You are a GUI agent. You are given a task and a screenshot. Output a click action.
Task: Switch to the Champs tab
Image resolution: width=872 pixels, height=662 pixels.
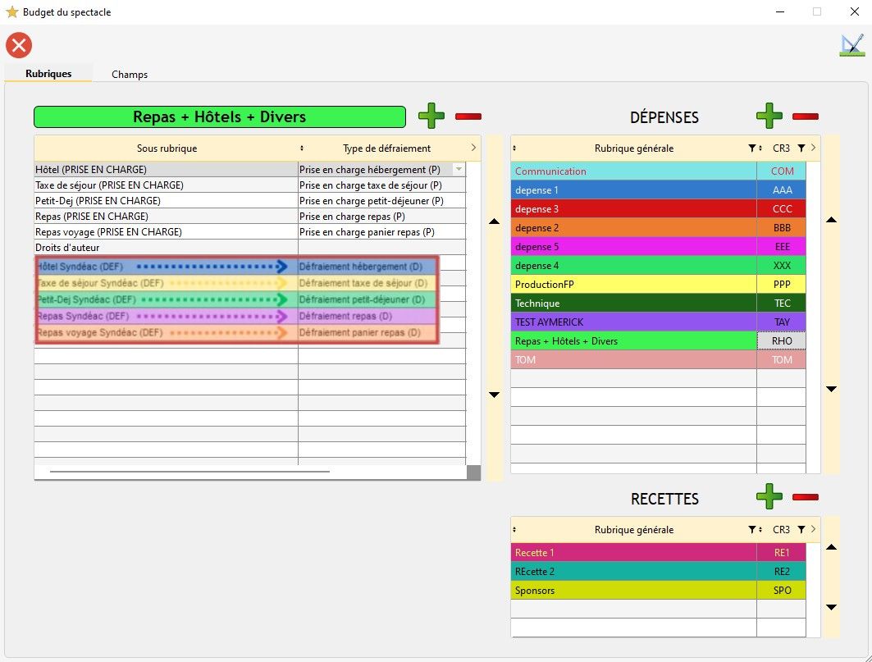[130, 74]
